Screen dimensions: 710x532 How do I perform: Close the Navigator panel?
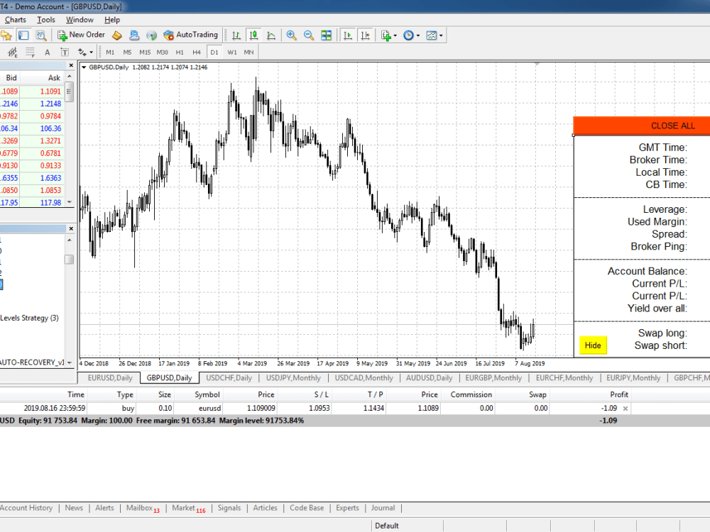point(71,229)
